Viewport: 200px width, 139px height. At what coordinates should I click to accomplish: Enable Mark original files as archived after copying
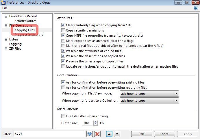(63, 46)
